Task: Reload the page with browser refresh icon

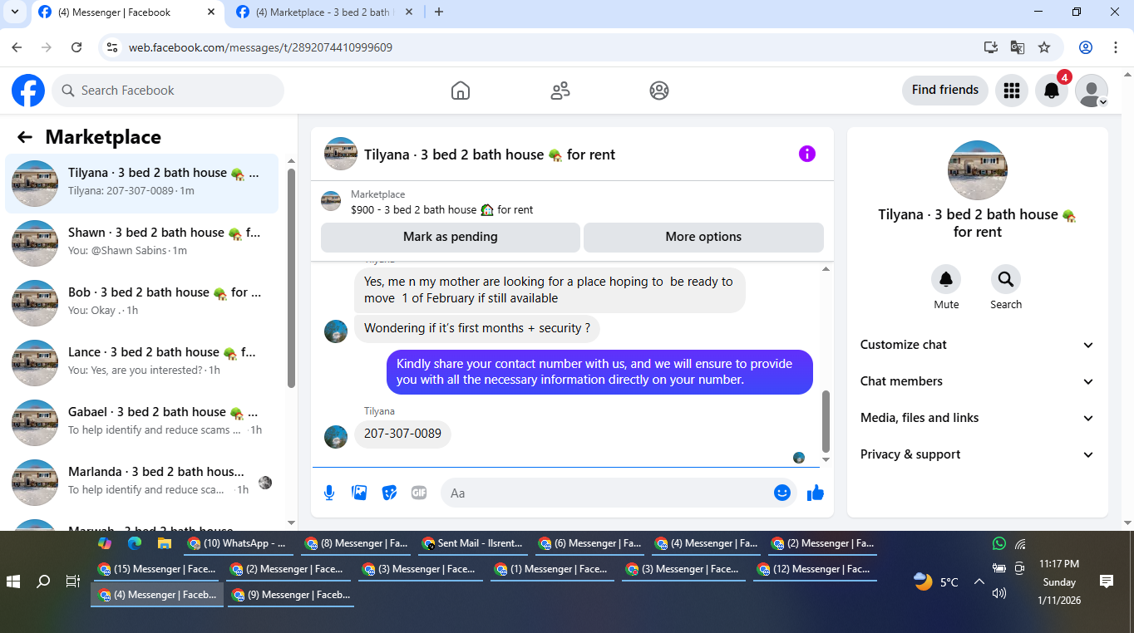Action: click(76, 47)
